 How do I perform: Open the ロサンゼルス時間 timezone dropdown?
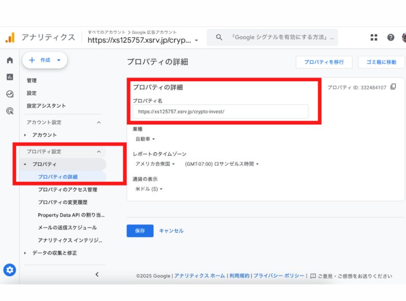point(222,164)
